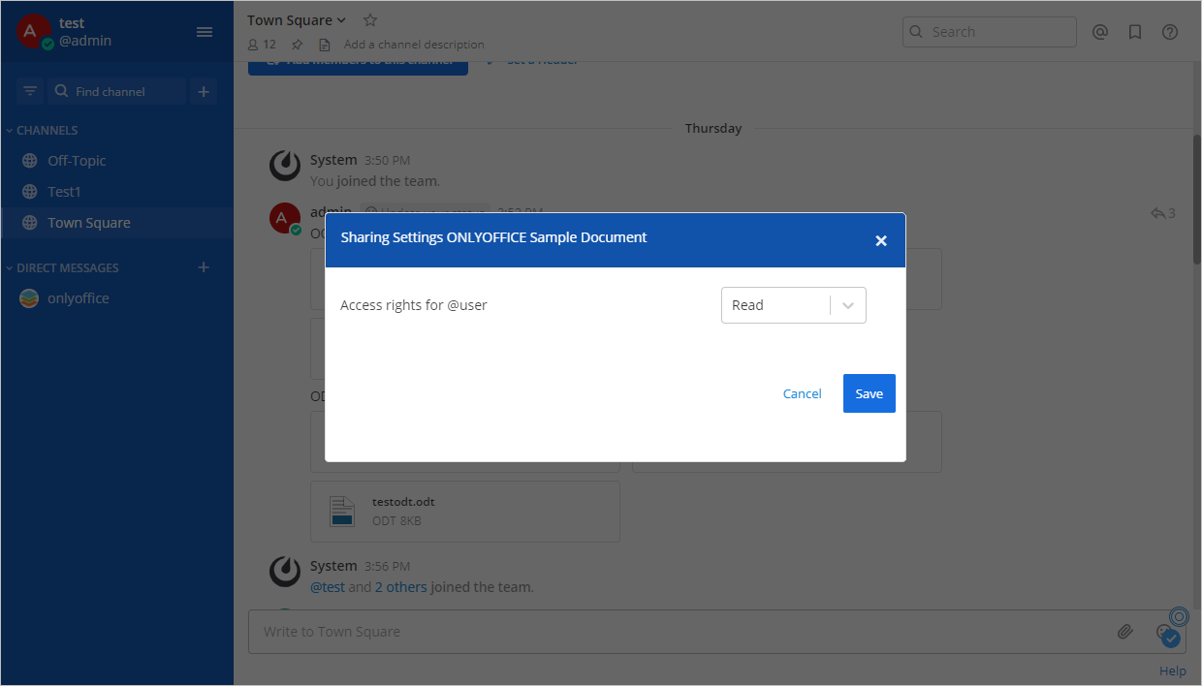Click the channel filter icon in sidebar
The image size is (1202, 686).
point(30,91)
